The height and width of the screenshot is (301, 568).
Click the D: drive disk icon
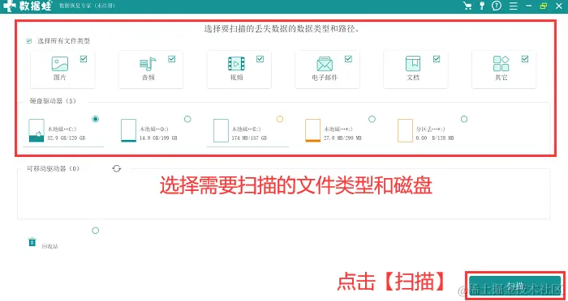128,130
